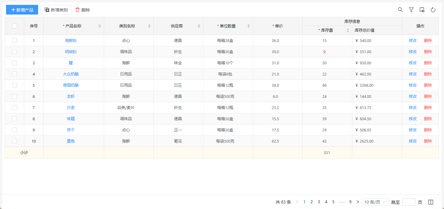The height and width of the screenshot is (209, 444).
Task: Expand pagination ellipsis to jump pages
Action: [x=342, y=202]
